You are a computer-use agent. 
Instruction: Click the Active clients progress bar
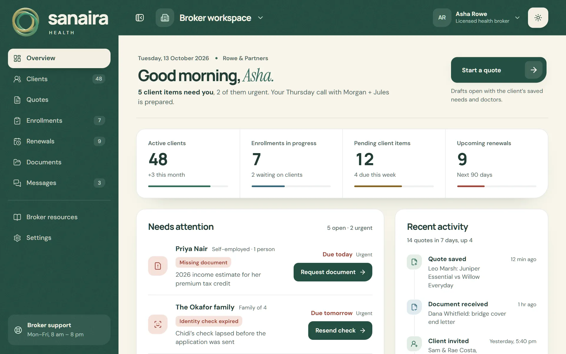(x=188, y=186)
